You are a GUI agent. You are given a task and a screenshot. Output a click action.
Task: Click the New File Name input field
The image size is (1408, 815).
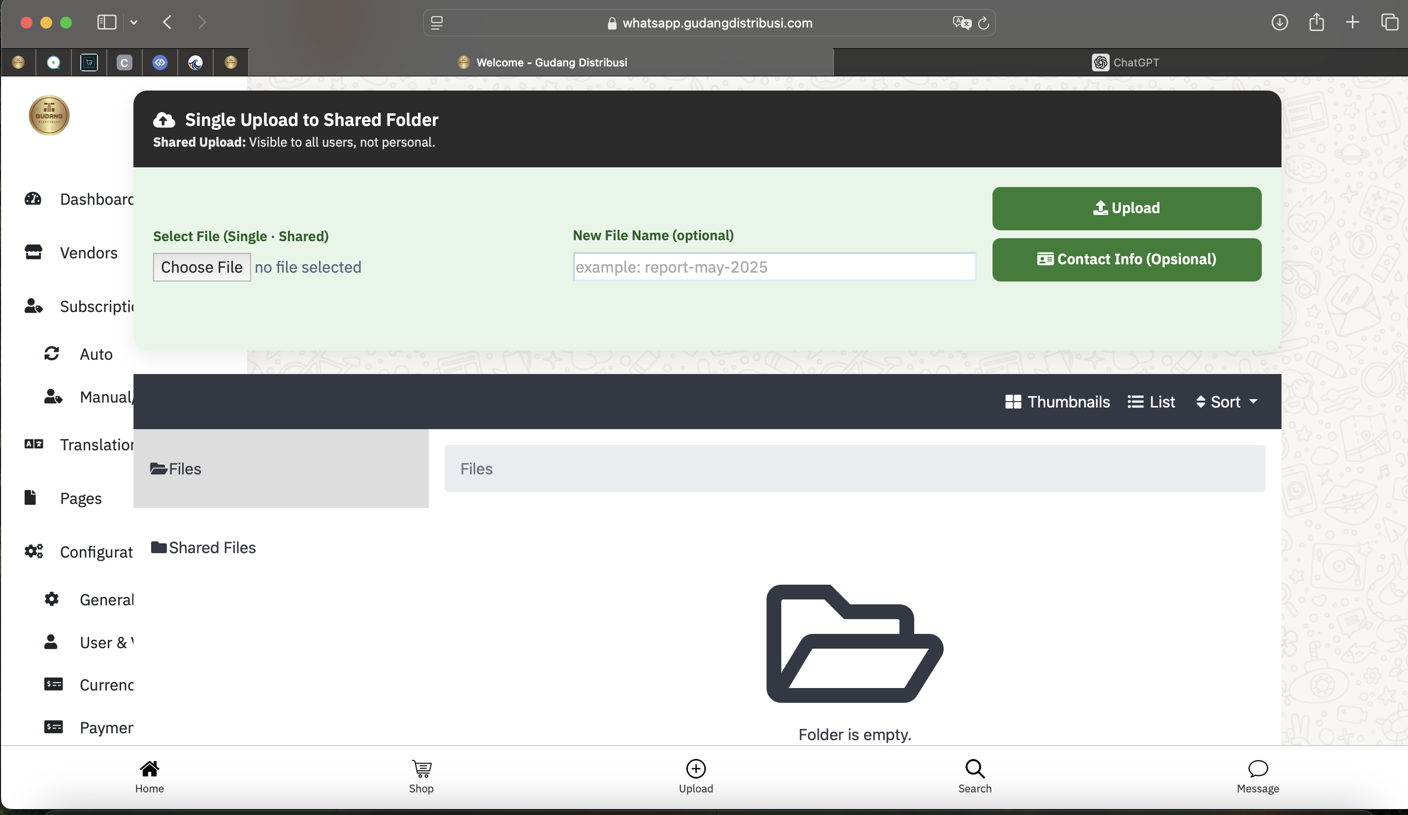click(x=774, y=267)
